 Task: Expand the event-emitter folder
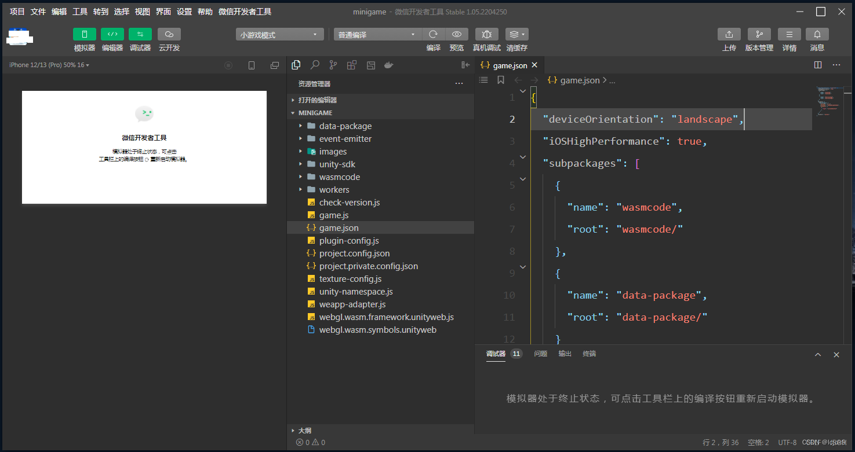[380, 139]
